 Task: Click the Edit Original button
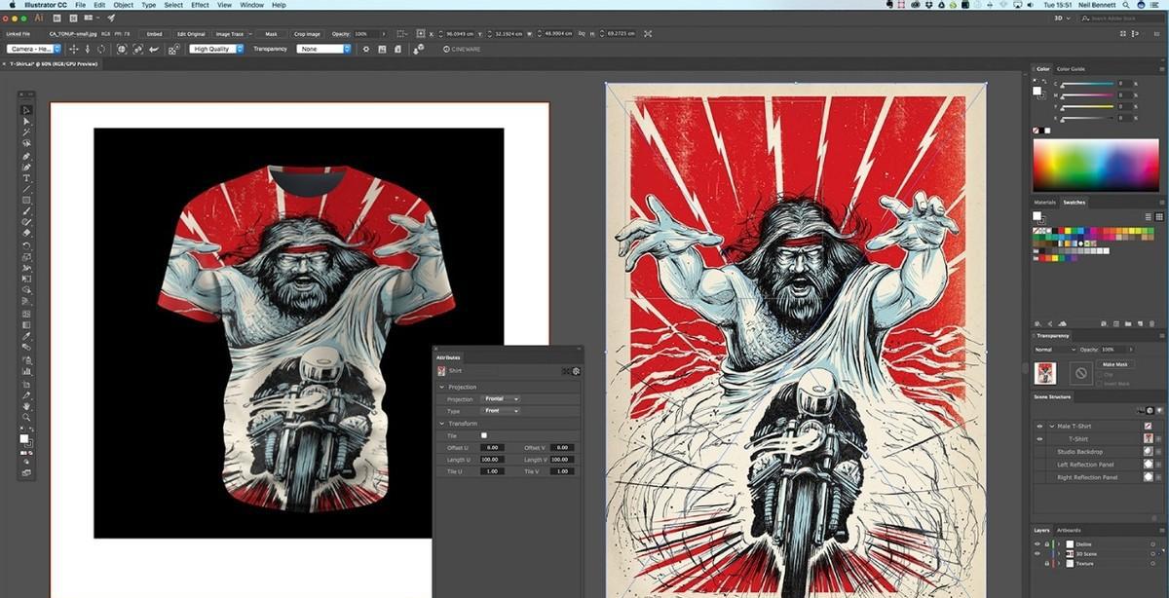[190, 34]
